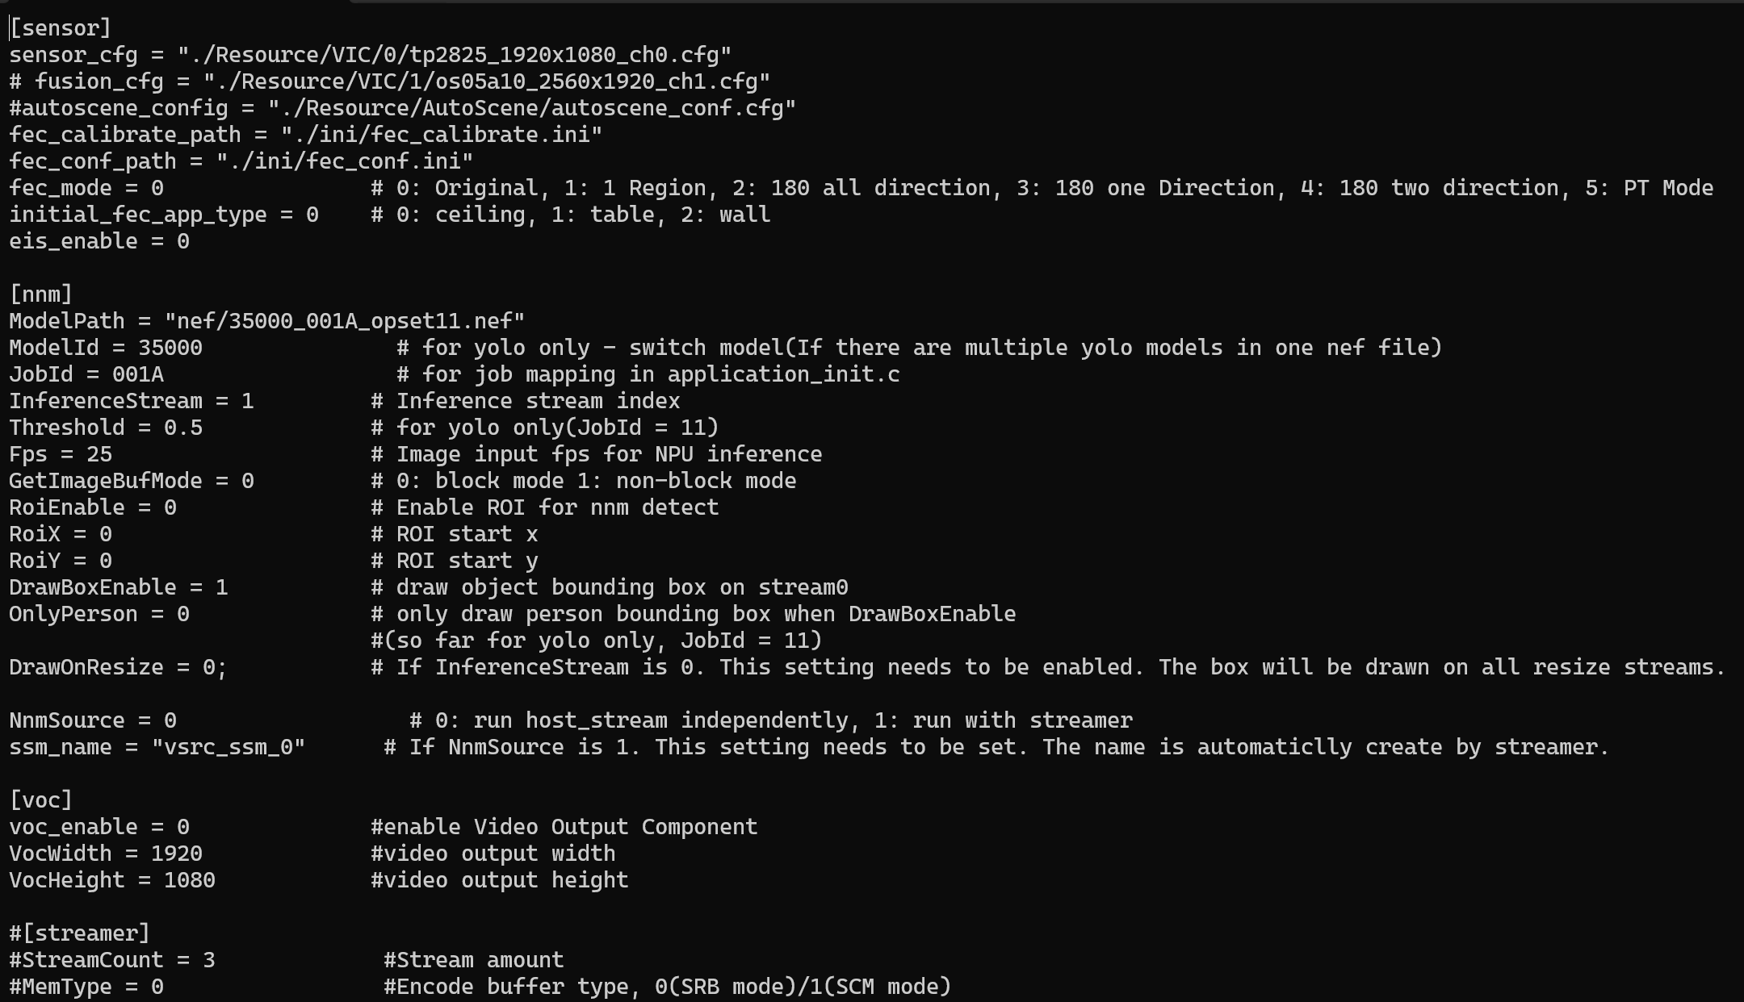Click the fec_mode value 0
The height and width of the screenshot is (1002, 1744).
click(157, 188)
